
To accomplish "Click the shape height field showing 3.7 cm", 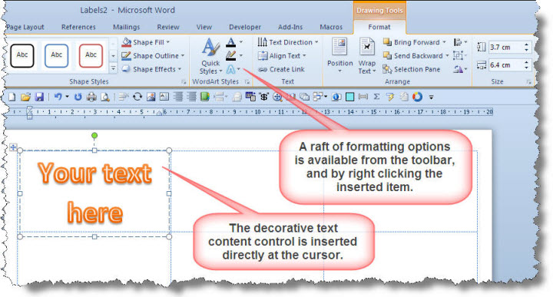I will click(505, 48).
